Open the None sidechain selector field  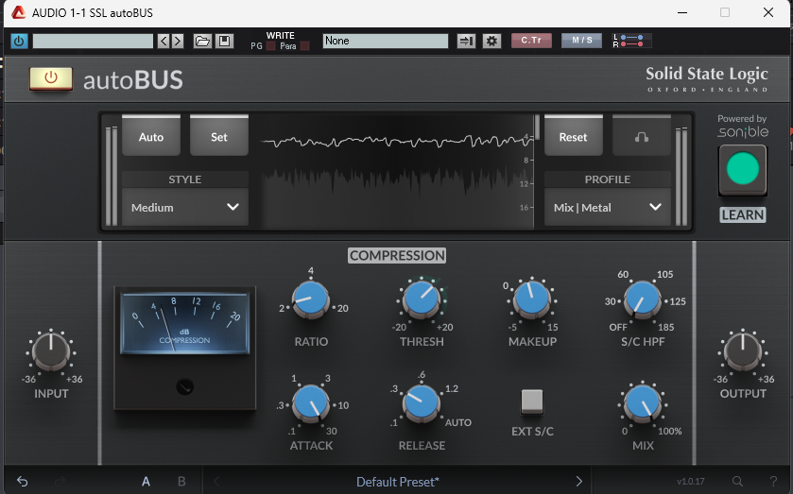[x=385, y=41]
